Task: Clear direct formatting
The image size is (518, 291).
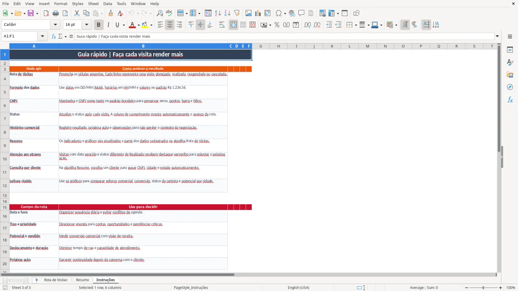Action: point(120,13)
